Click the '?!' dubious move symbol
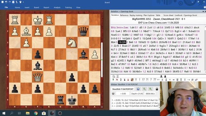 coord(147,80)
